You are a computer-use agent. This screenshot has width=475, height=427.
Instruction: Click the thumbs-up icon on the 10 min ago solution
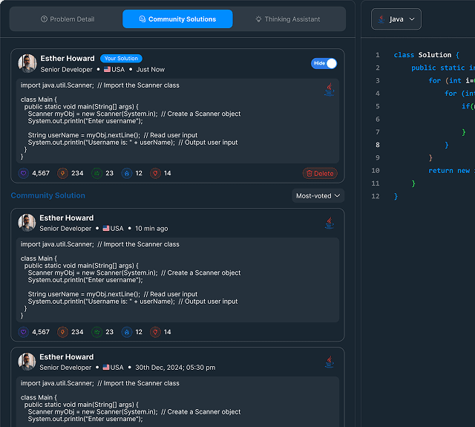coord(96,332)
